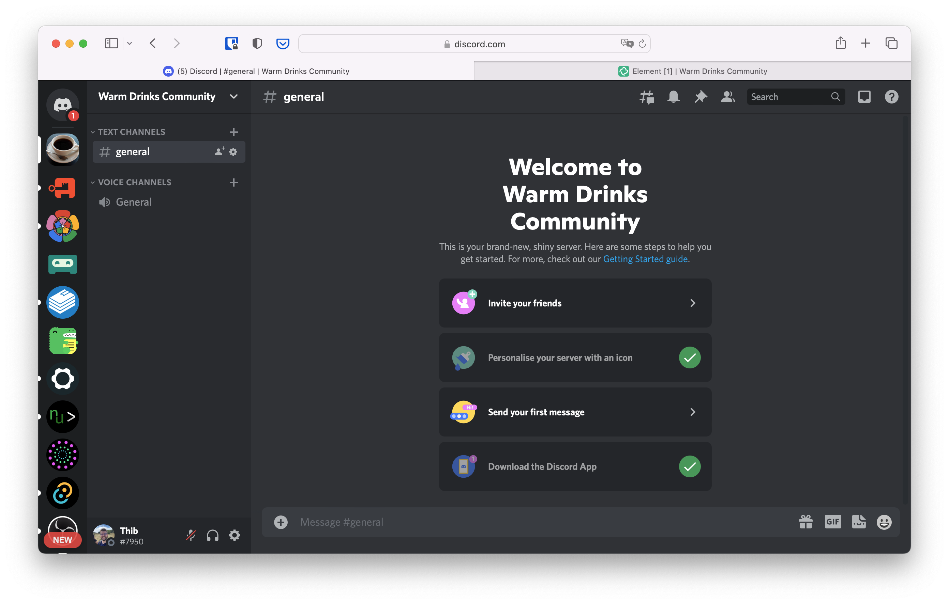Open user settings gear
Screen dimensions: 949x604
(x=235, y=536)
